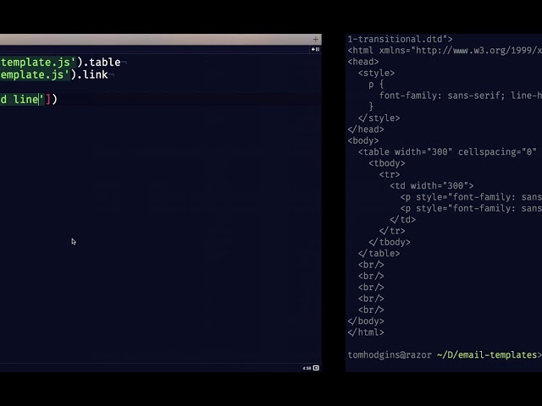
Task: Click the "p {" CSS selector line in terminal
Action: (x=376, y=85)
